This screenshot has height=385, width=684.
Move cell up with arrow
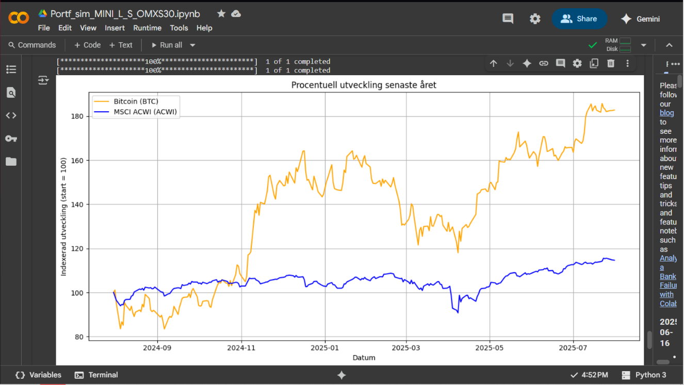pos(494,63)
